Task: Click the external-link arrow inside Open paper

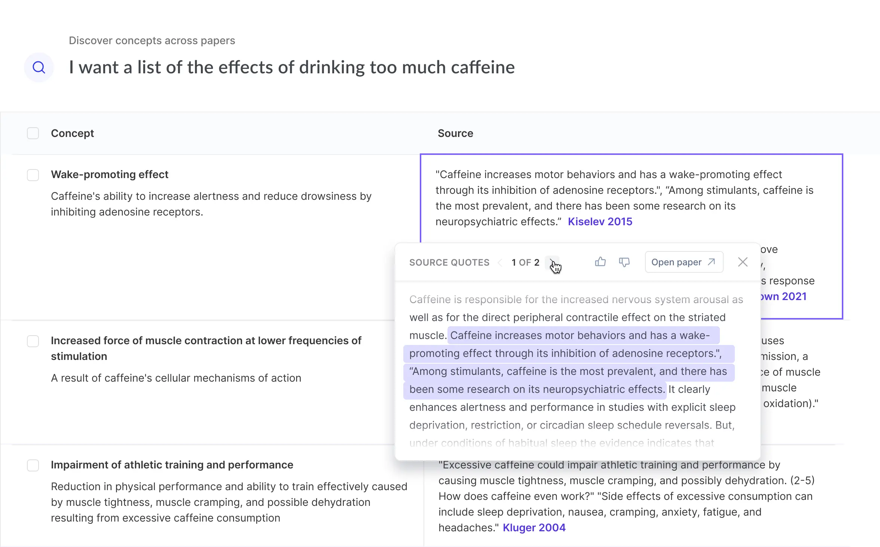Action: [x=711, y=262]
